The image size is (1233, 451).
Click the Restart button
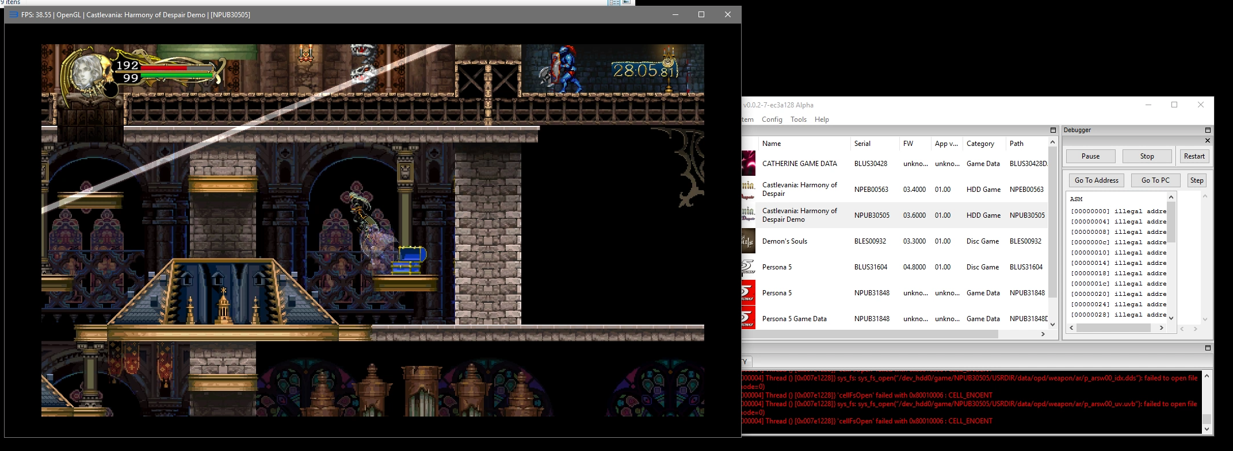pos(1194,156)
